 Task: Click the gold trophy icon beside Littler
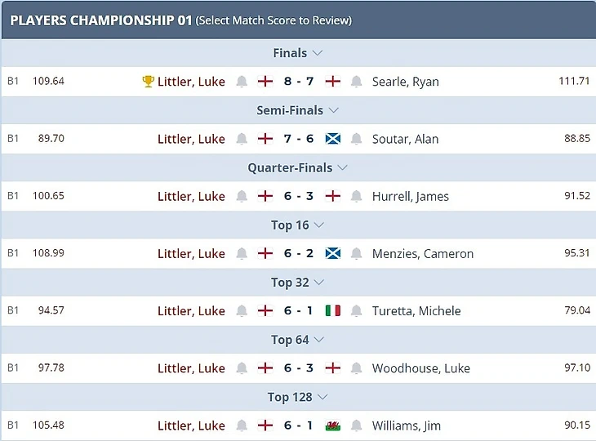[148, 82]
